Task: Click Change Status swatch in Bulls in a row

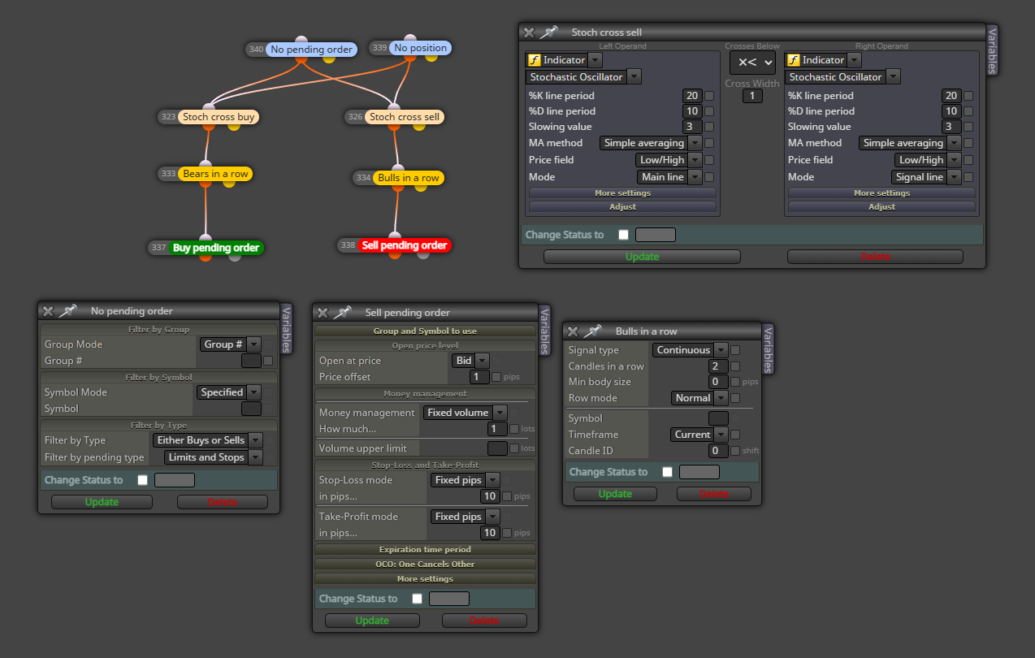Action: [699, 472]
